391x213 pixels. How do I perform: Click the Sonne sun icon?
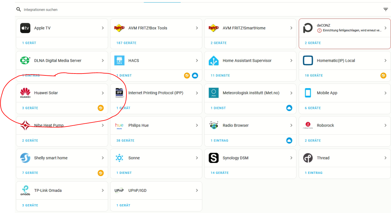pos(119,158)
